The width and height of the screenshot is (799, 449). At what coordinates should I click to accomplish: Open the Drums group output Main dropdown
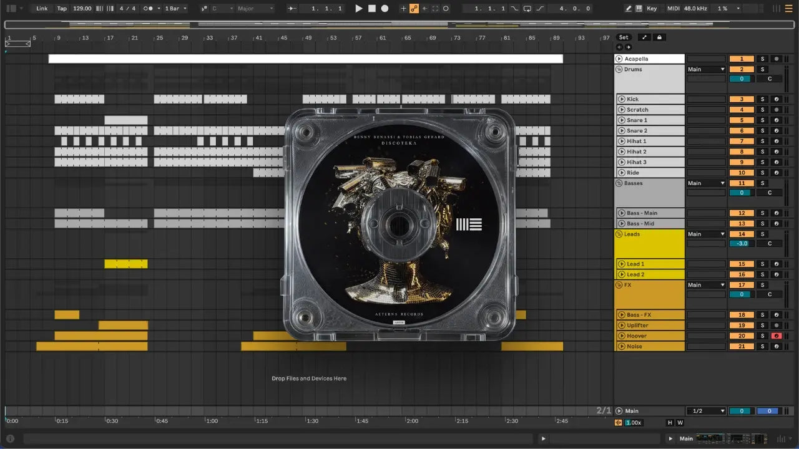click(x=706, y=69)
